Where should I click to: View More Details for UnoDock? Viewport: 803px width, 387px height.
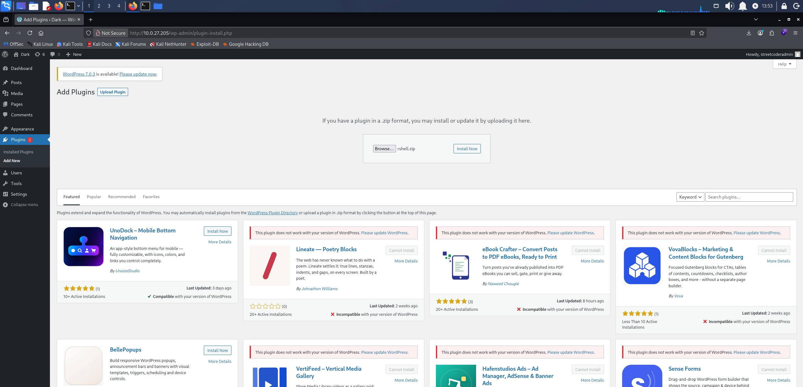(220, 242)
